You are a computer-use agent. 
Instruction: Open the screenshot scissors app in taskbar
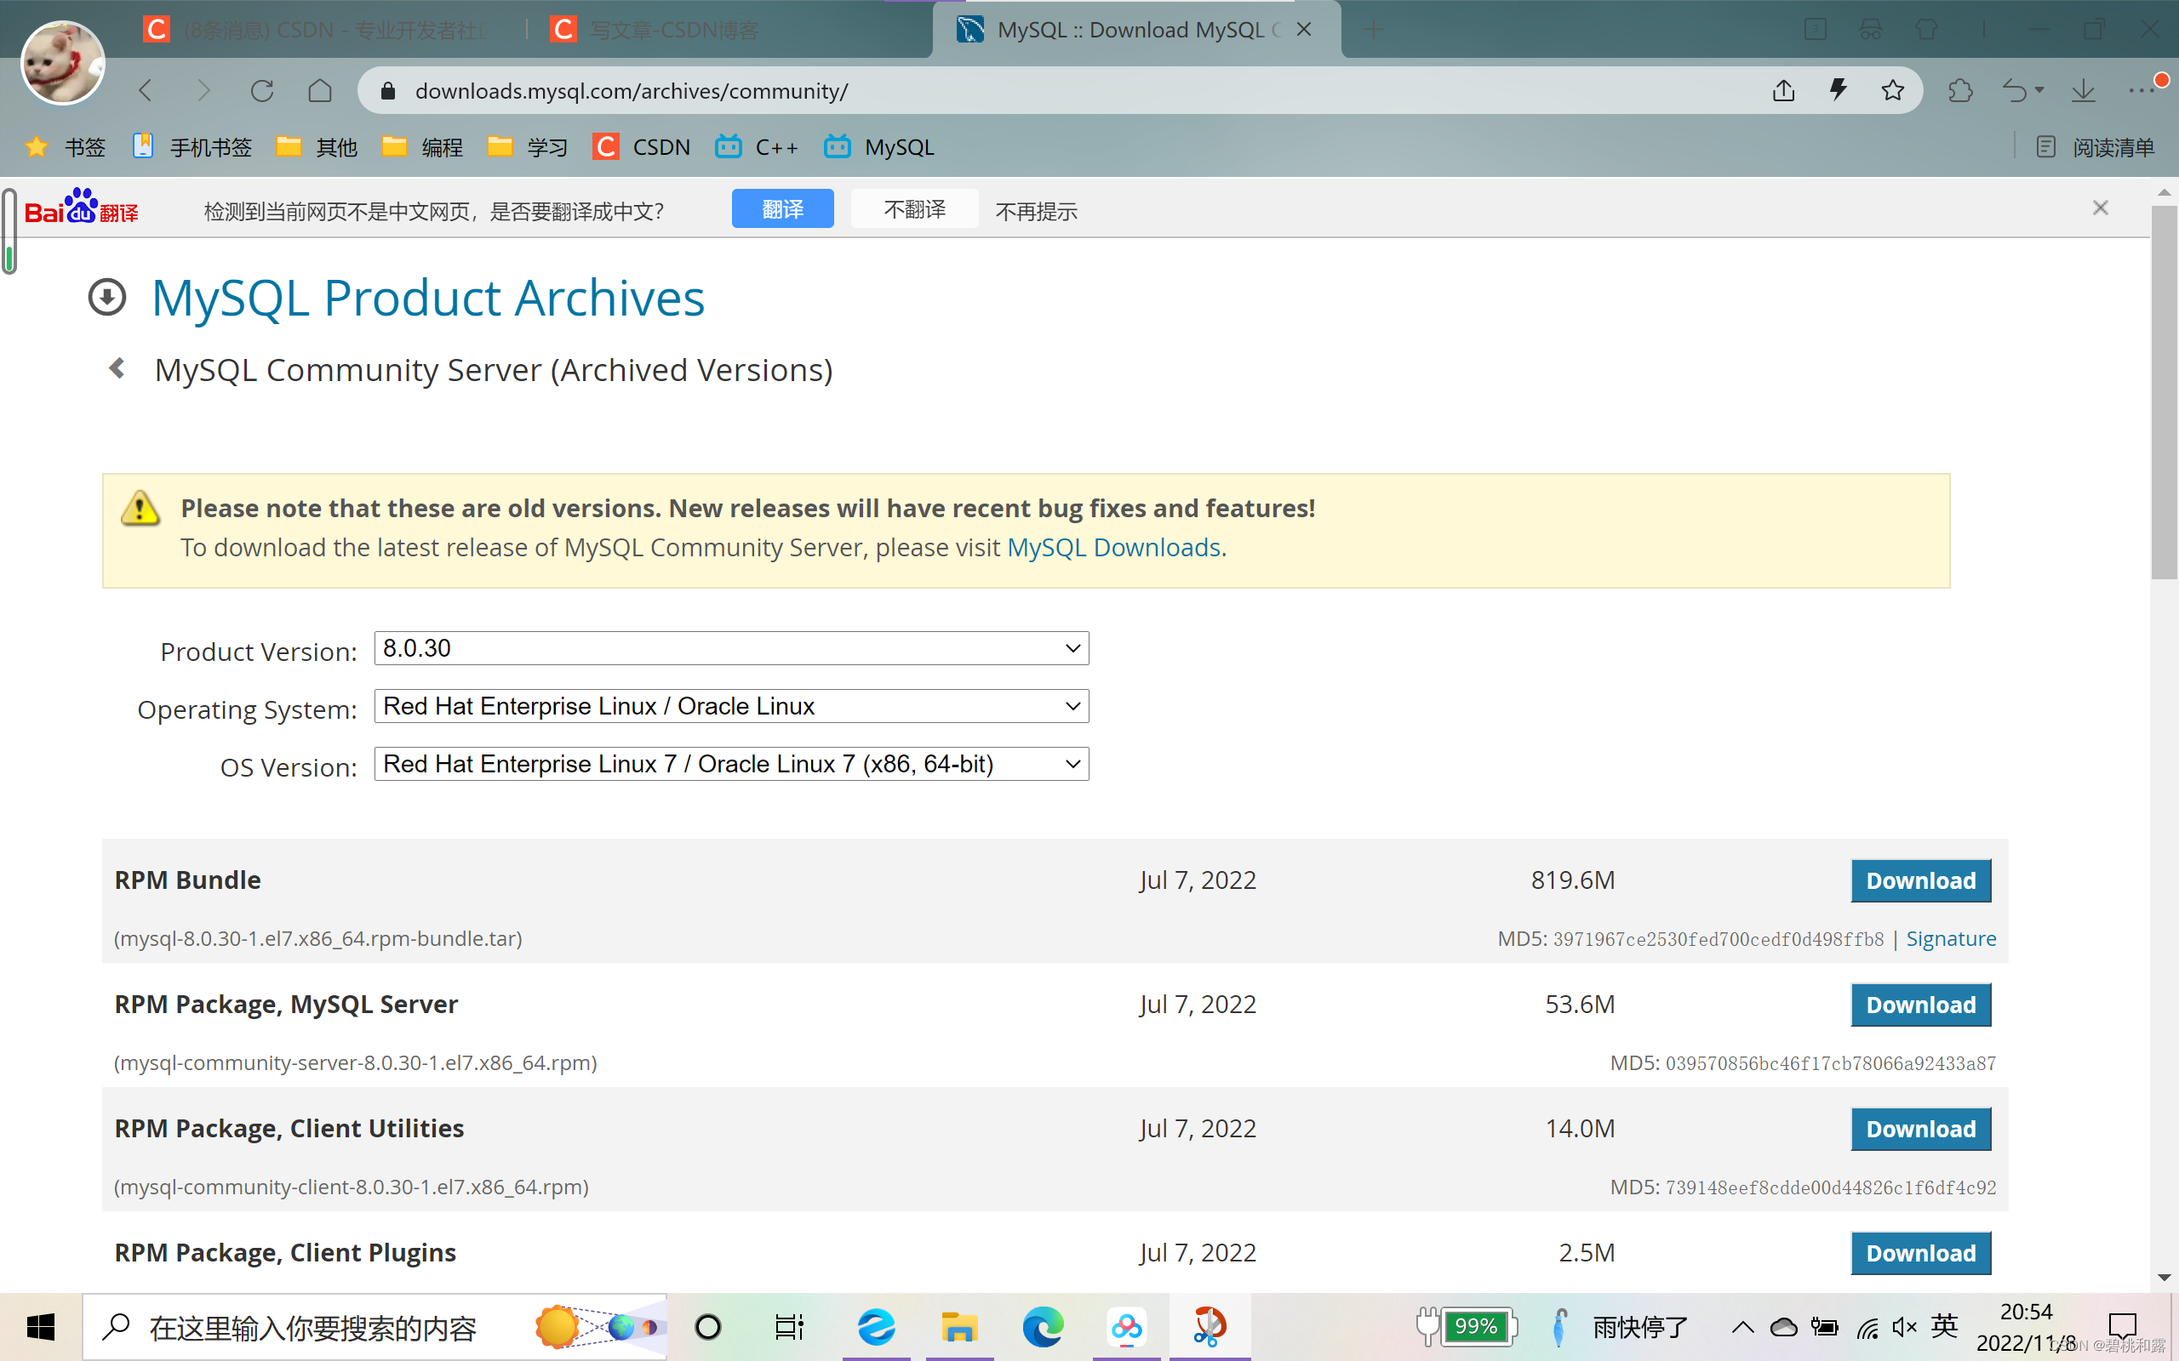point(1210,1327)
